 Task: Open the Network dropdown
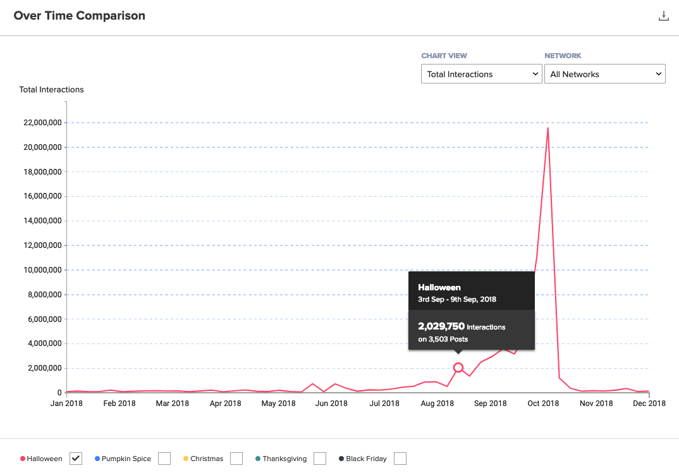click(x=604, y=74)
